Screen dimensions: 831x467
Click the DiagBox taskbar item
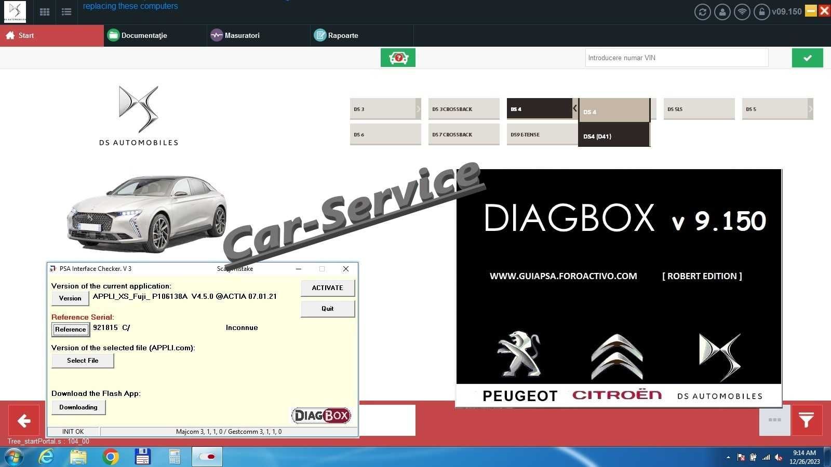tap(207, 457)
